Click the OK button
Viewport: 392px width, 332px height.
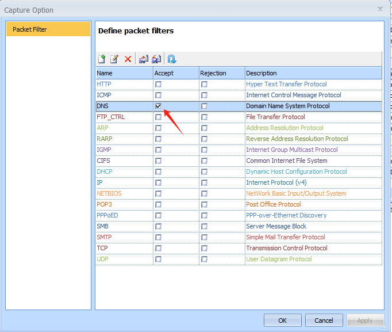(x=282, y=320)
